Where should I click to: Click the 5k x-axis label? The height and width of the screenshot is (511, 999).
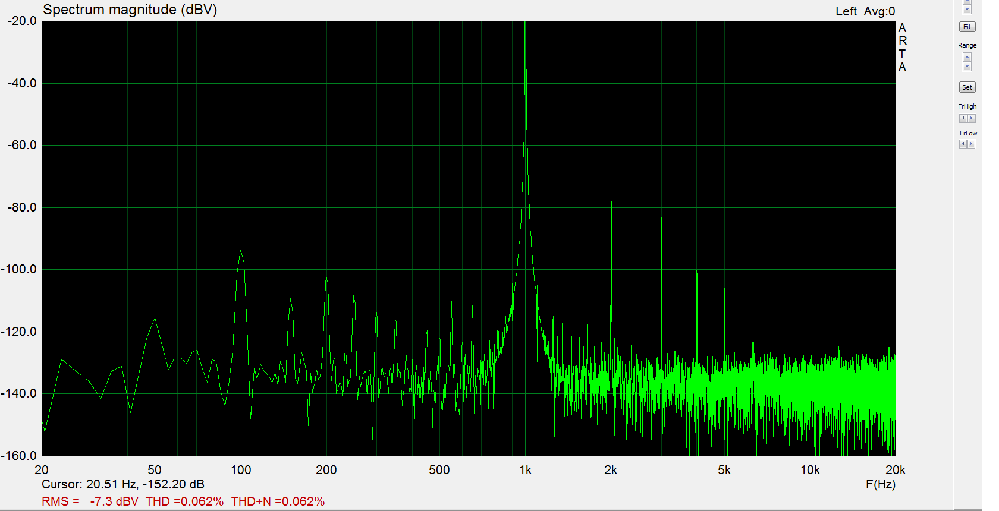(x=724, y=470)
